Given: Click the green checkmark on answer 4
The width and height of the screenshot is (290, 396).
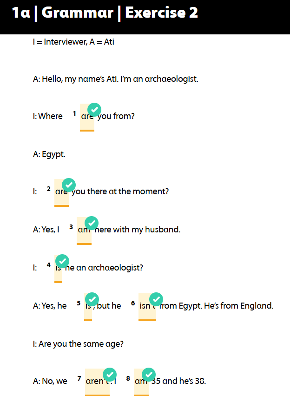Looking at the screenshot, I should click(62, 261).
